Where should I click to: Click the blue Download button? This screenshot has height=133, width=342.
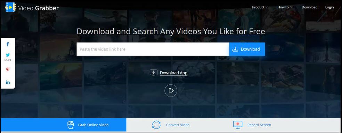(x=247, y=49)
